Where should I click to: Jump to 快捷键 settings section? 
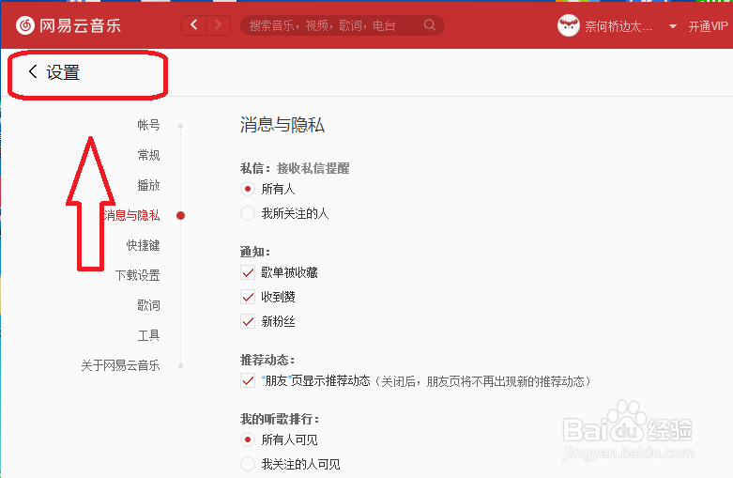[x=143, y=245]
